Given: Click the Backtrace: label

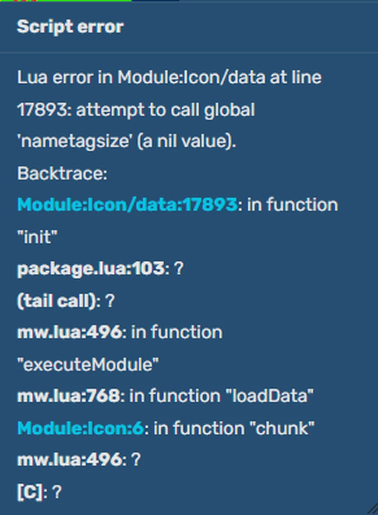Looking at the screenshot, I should coord(62,174).
